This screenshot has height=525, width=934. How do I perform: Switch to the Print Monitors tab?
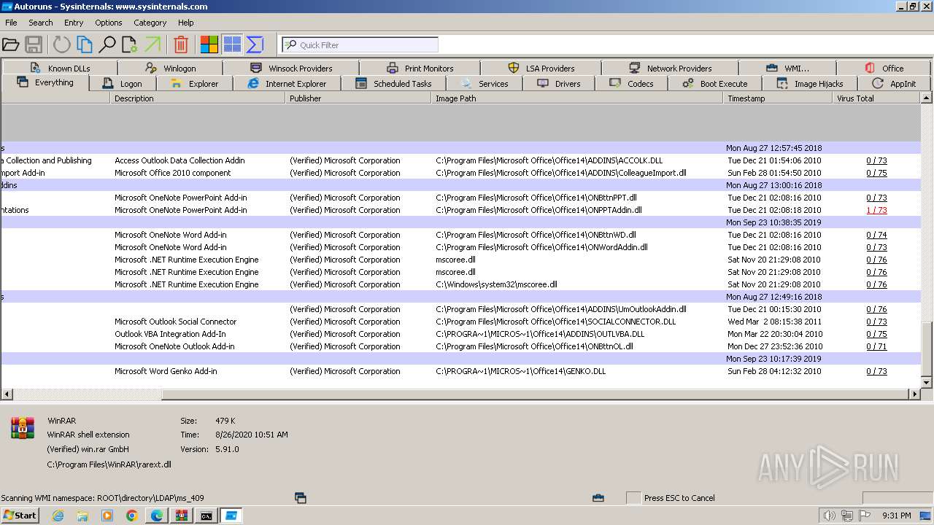tap(420, 68)
